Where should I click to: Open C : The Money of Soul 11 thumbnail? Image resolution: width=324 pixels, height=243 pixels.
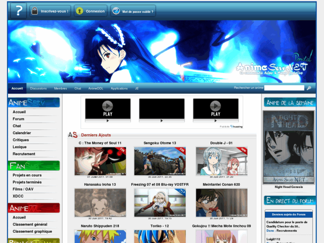tap(100, 161)
